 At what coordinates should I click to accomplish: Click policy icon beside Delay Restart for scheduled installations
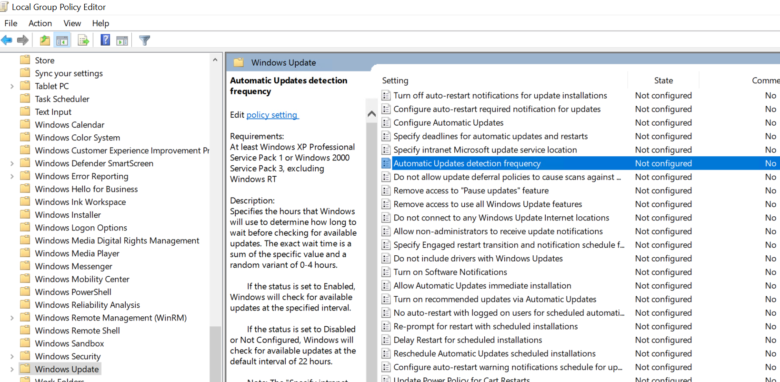(x=386, y=340)
